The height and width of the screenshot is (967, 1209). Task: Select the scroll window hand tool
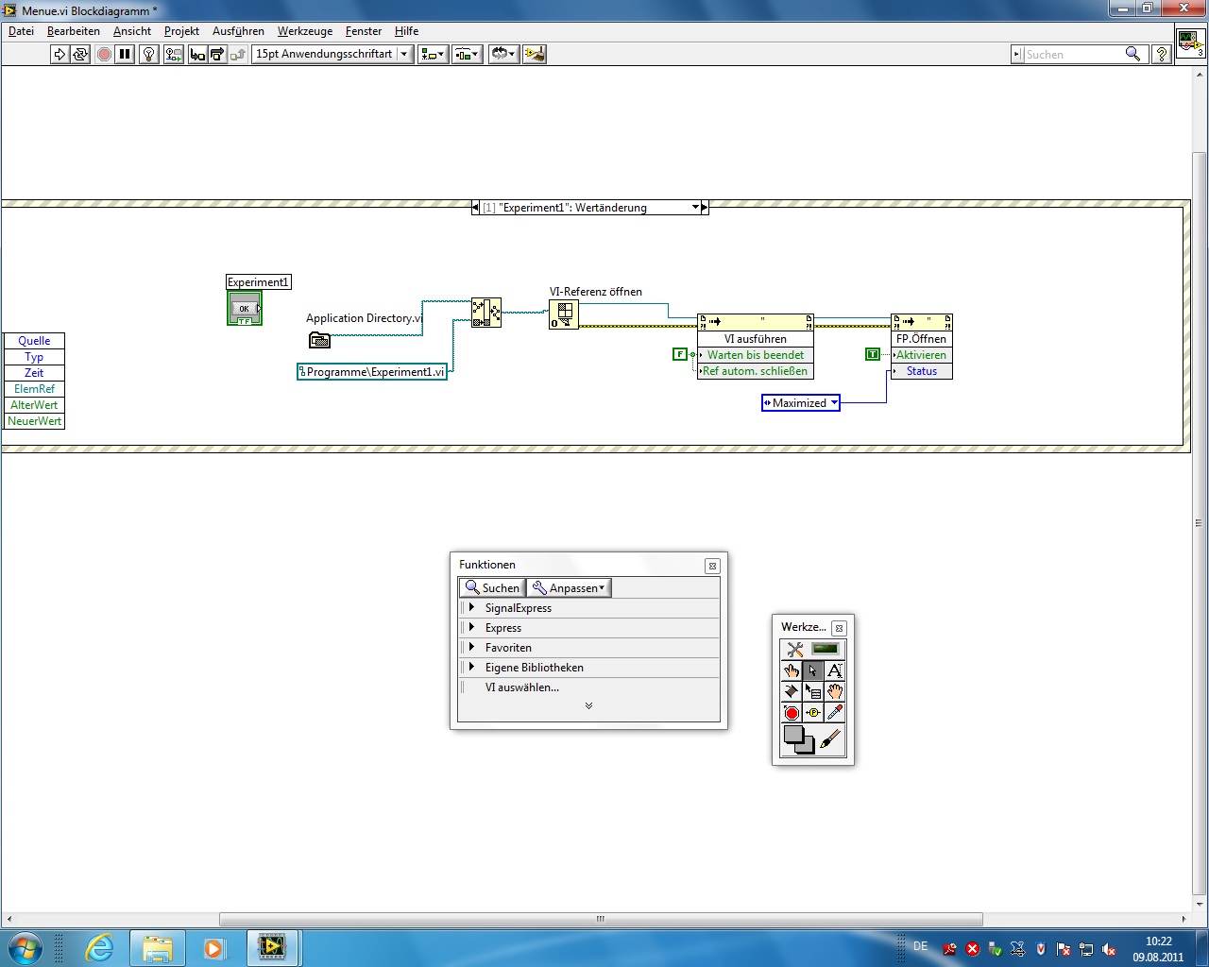click(x=834, y=691)
